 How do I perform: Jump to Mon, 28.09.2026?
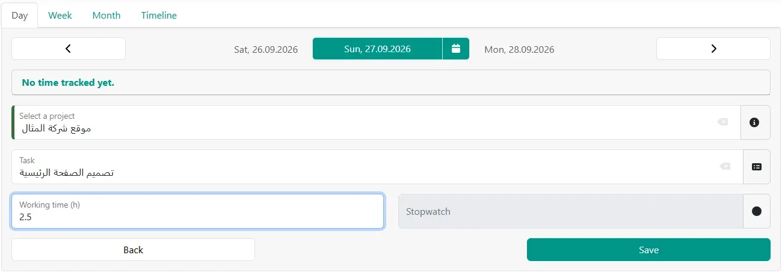pyautogui.click(x=519, y=49)
